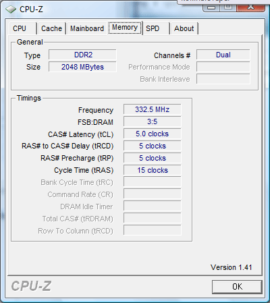Click the CPU-Z app icon in title bar

pyautogui.click(x=11, y=9)
